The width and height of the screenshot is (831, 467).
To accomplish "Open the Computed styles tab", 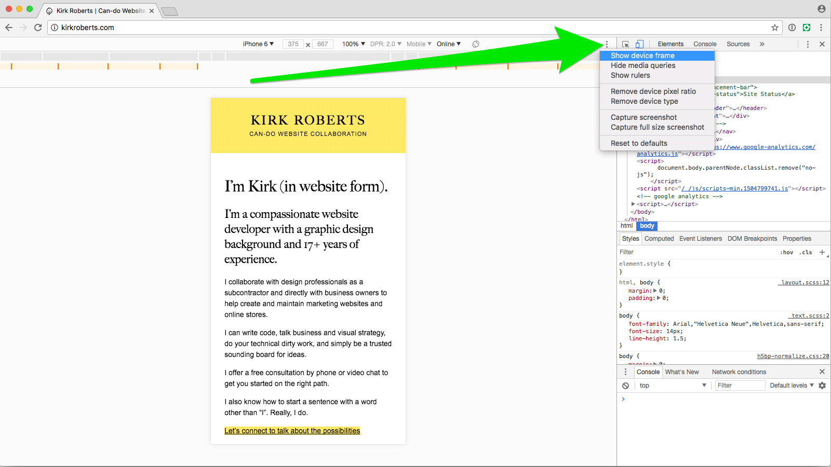I will coord(659,239).
